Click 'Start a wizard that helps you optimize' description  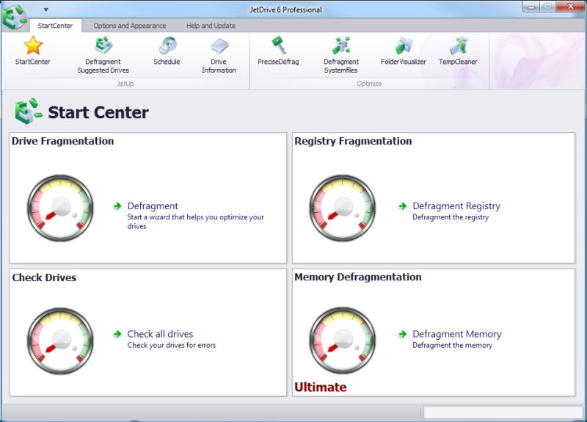[x=195, y=222]
